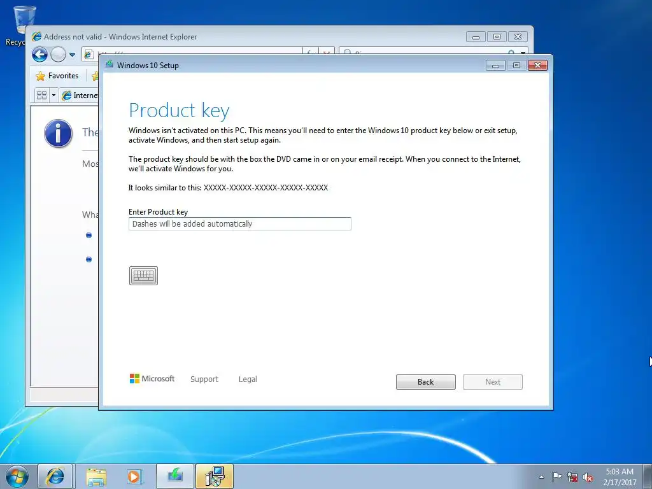Select the Internet Explorer page tab
652x489 pixels.
click(80, 96)
